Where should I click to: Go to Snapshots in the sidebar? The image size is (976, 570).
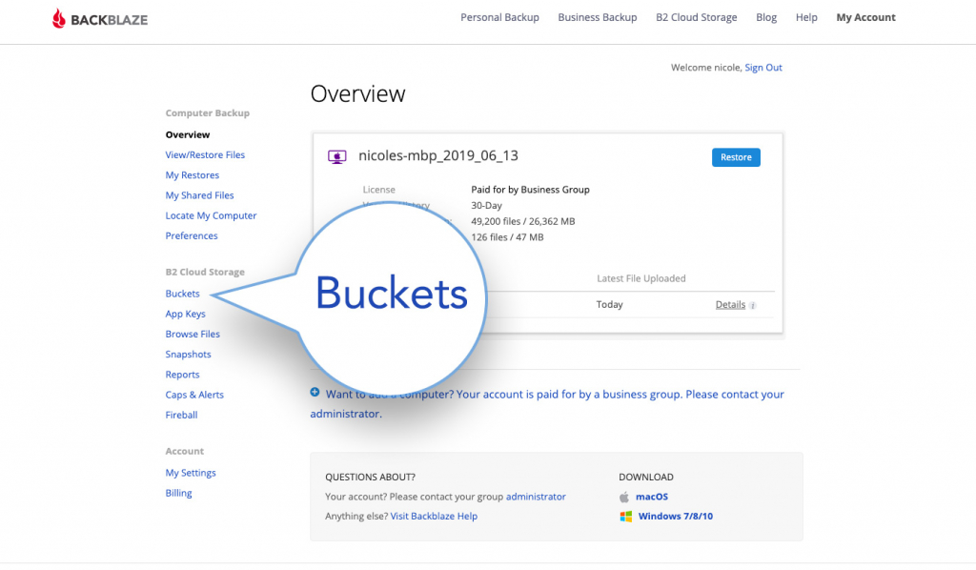[x=188, y=355]
